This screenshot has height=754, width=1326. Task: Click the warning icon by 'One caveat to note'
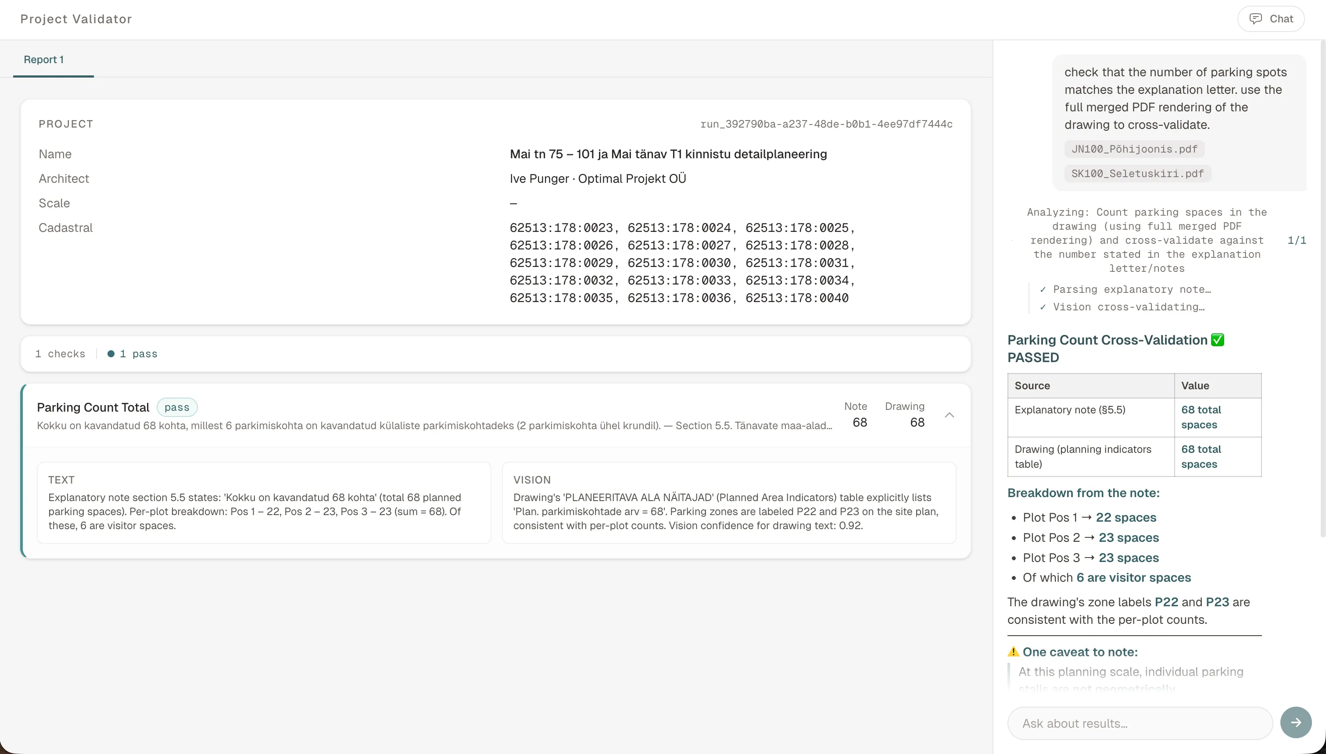point(1014,652)
